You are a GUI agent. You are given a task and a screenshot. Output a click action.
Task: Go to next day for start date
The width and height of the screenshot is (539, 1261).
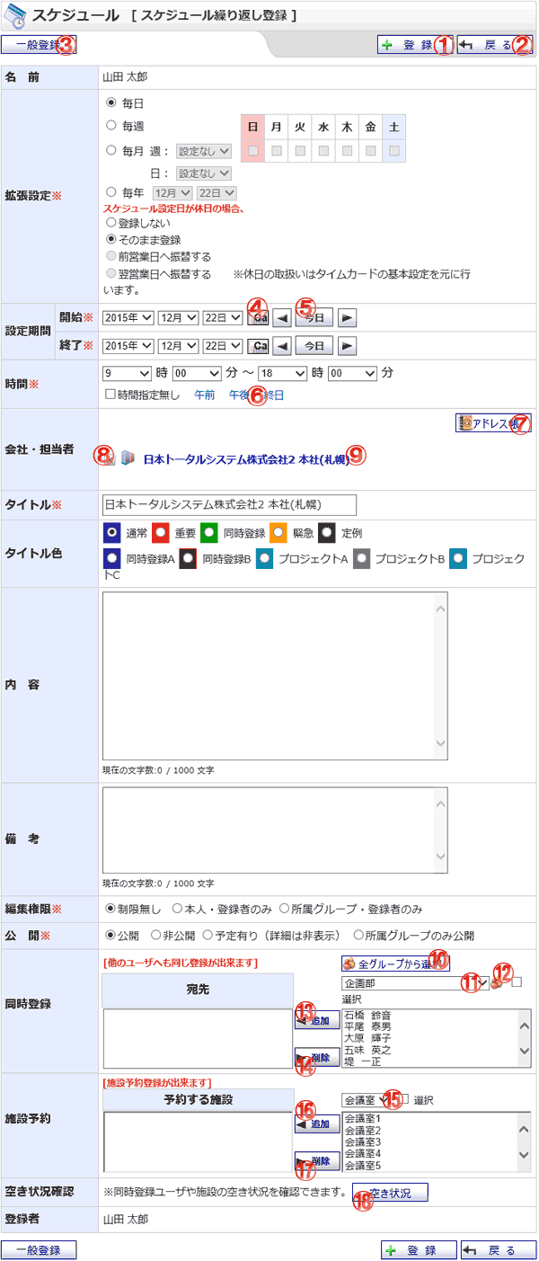coord(348,316)
